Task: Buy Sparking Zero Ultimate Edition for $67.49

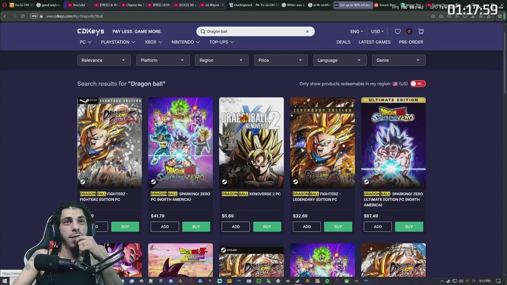Action: [x=409, y=226]
